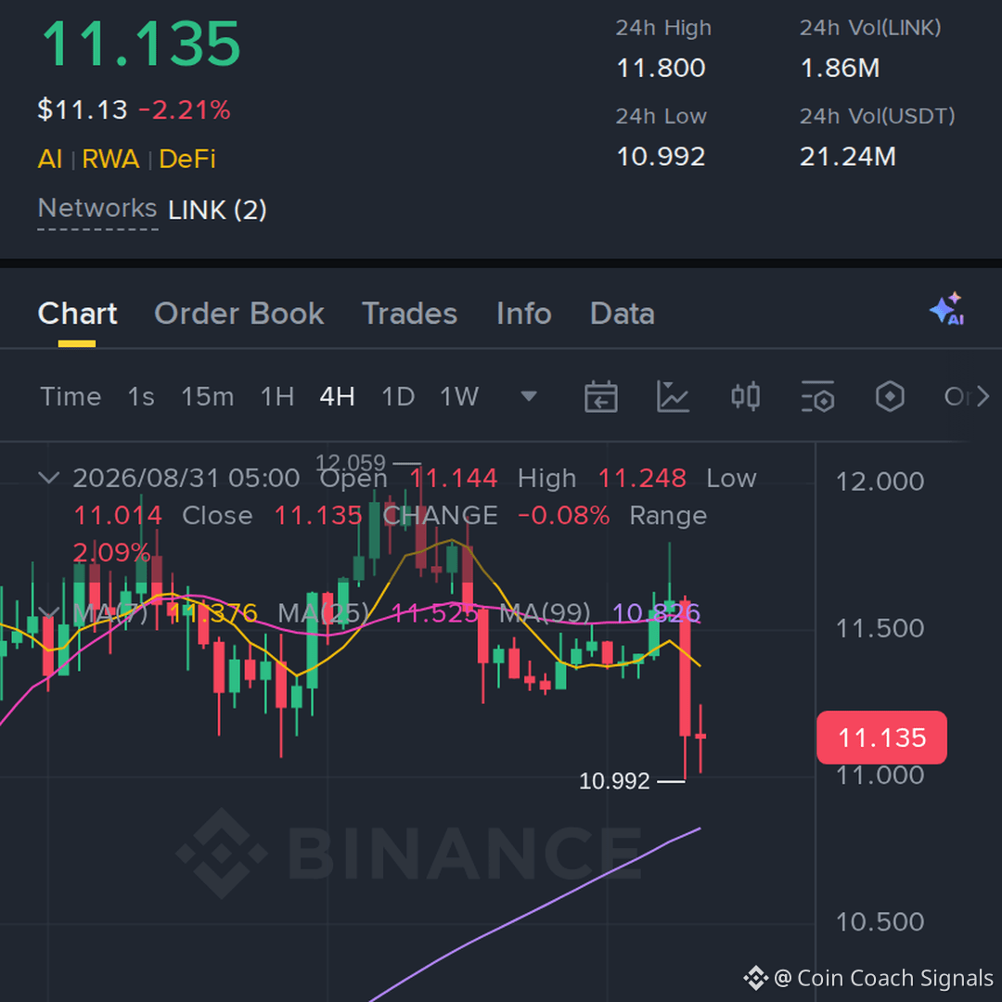Click the hexagon chart tool icon
This screenshot has height=1002, width=1002.
click(x=890, y=397)
